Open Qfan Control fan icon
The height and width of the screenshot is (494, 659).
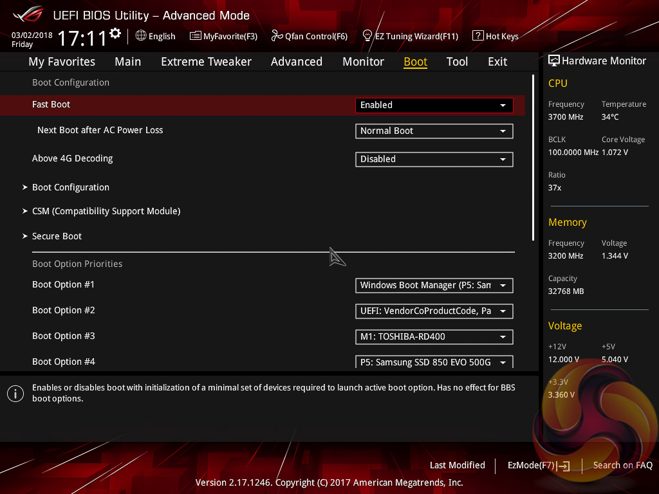coord(277,36)
